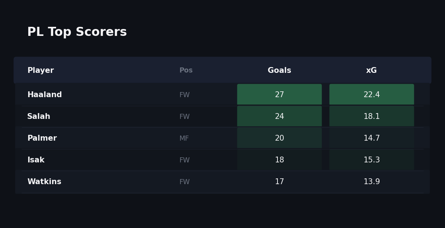Screen dimensions: 445x228
Task: Sort by the Pos column header
Action: pos(186,71)
